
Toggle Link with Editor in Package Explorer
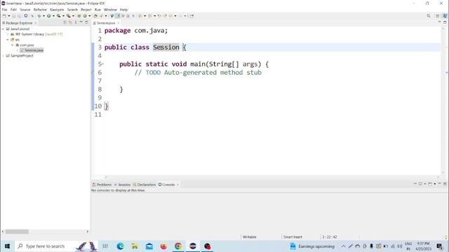coord(70,22)
